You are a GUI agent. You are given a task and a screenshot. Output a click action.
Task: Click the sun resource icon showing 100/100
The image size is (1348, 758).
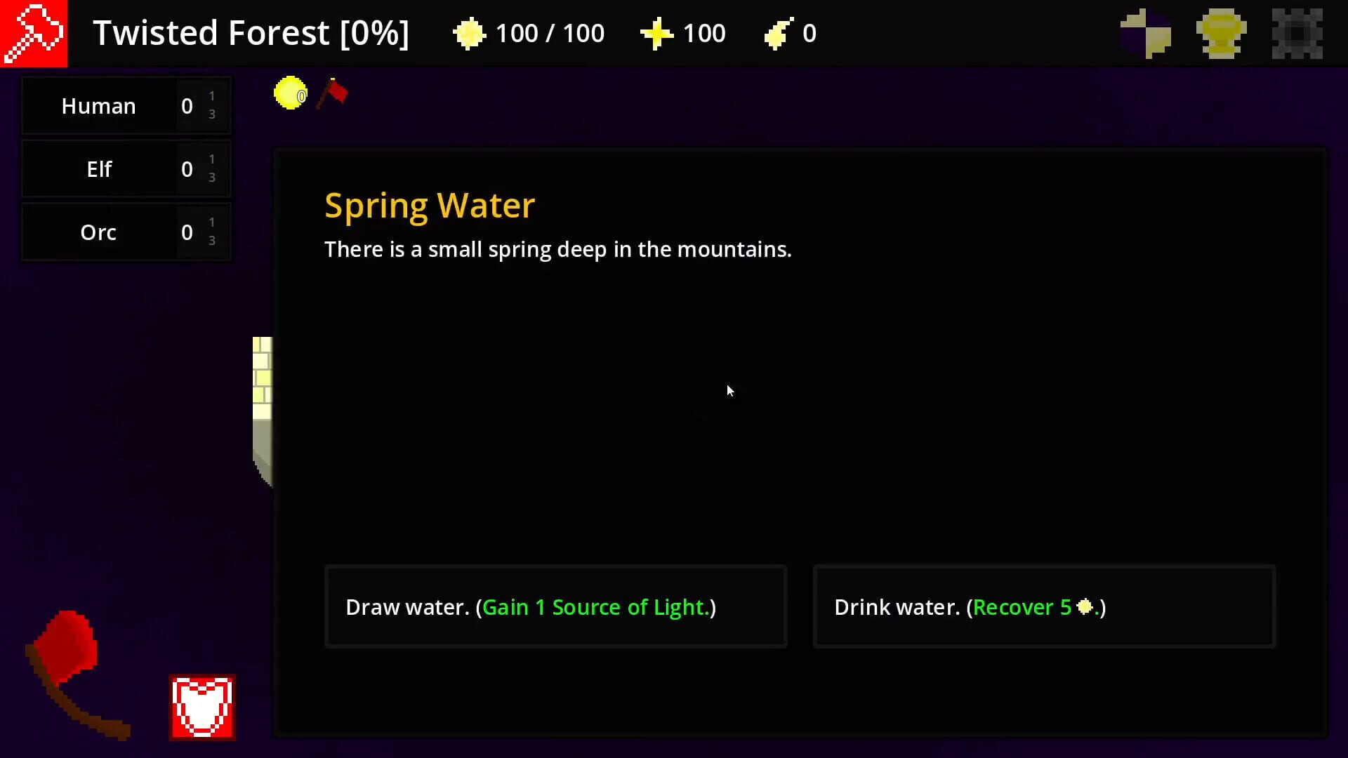(469, 33)
